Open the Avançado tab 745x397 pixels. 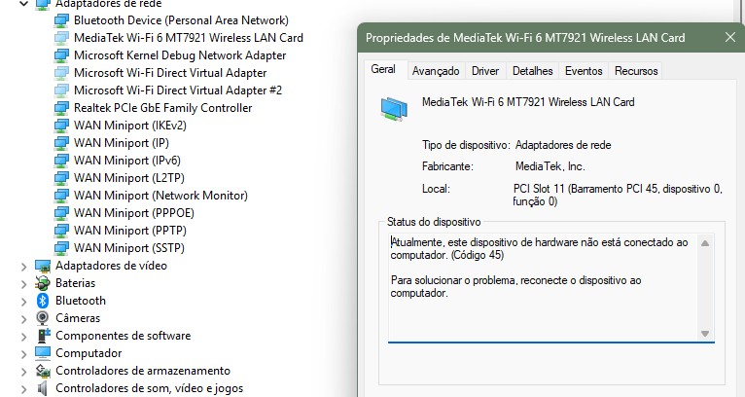tap(436, 71)
